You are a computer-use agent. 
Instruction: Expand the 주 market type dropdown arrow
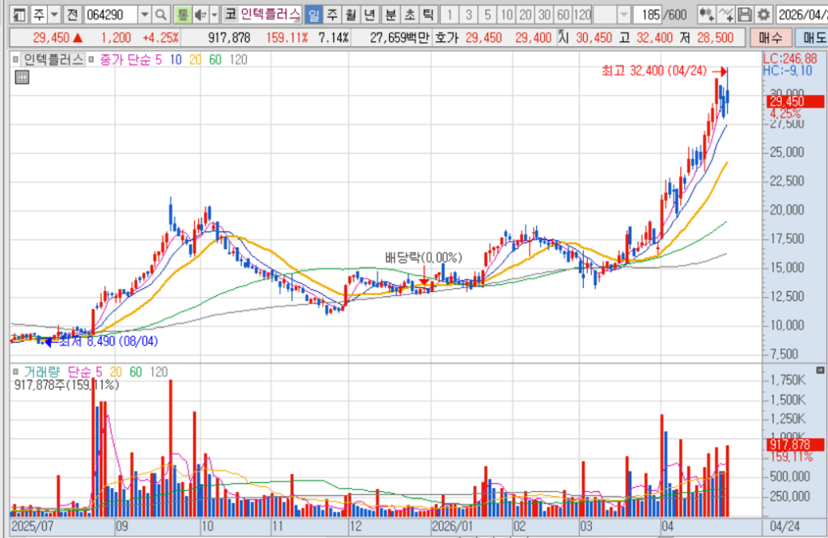pos(54,15)
